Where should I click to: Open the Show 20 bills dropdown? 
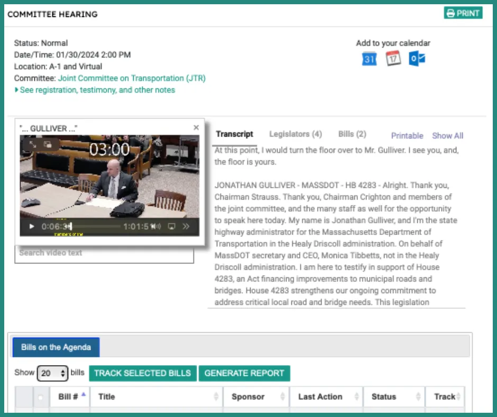[x=52, y=373]
